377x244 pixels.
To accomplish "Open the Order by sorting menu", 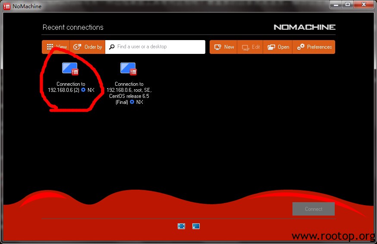I will pos(88,47).
